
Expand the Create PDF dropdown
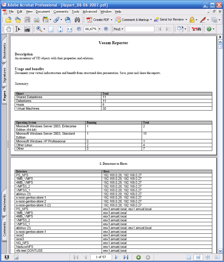coord(111,20)
